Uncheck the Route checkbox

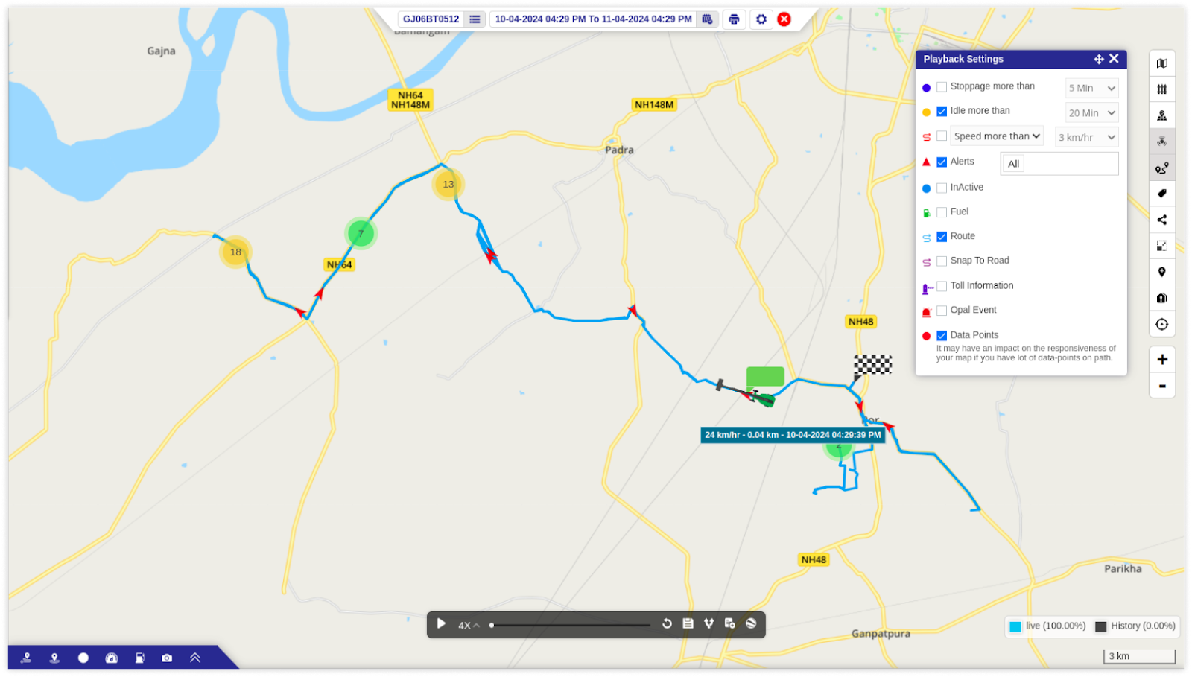pyautogui.click(x=942, y=237)
